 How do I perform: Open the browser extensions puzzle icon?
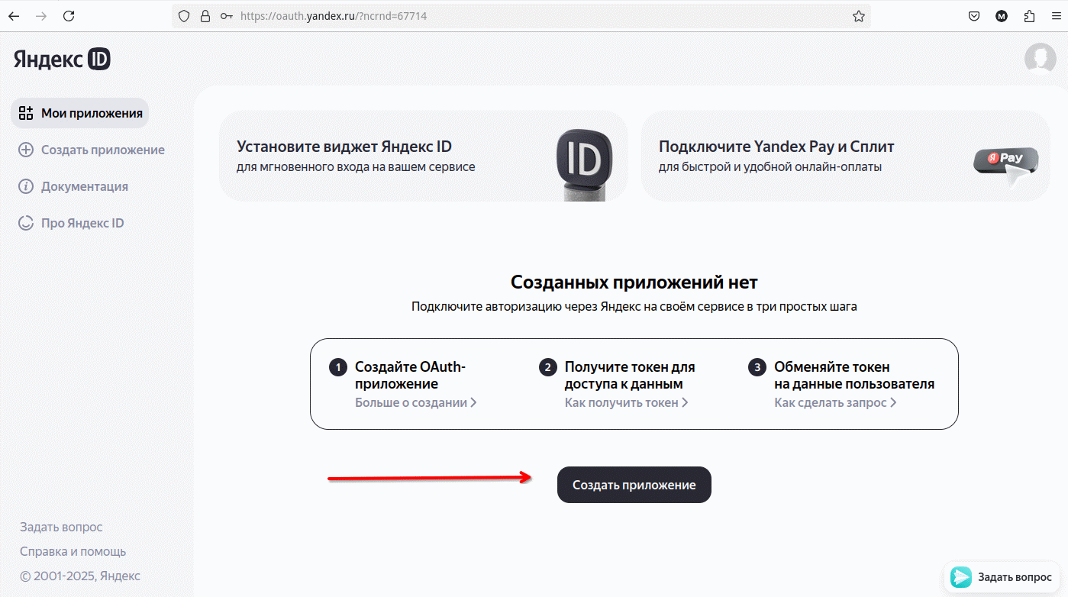(x=1029, y=16)
